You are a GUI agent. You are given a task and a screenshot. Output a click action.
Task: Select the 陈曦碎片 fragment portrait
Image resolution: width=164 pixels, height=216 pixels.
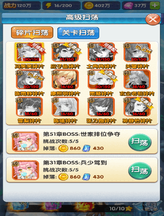click(x=65, y=107)
